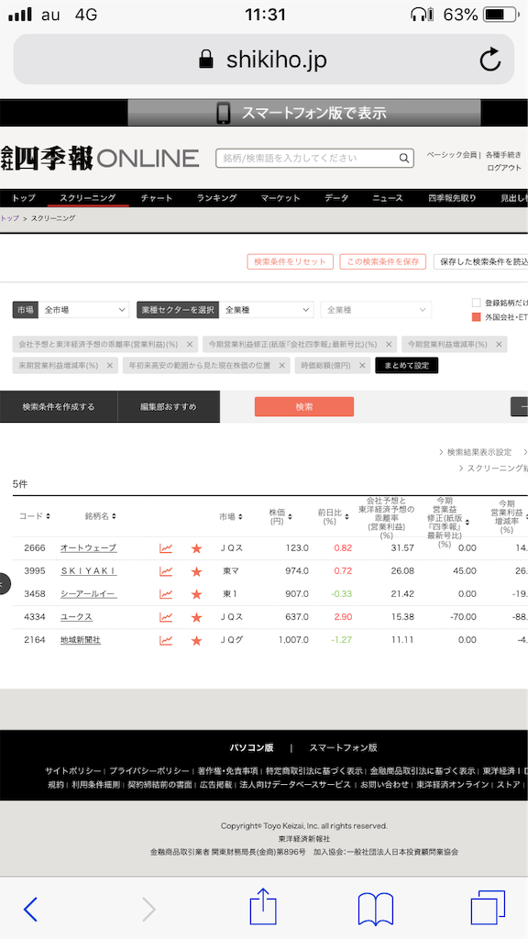Open the ランキング nav tab
Screen dimensions: 528x939
pos(216,198)
